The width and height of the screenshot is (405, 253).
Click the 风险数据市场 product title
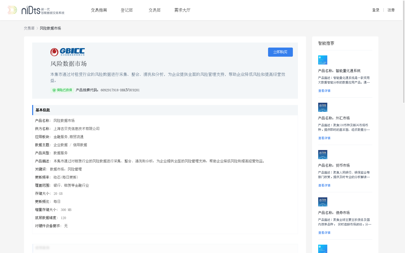point(69,64)
